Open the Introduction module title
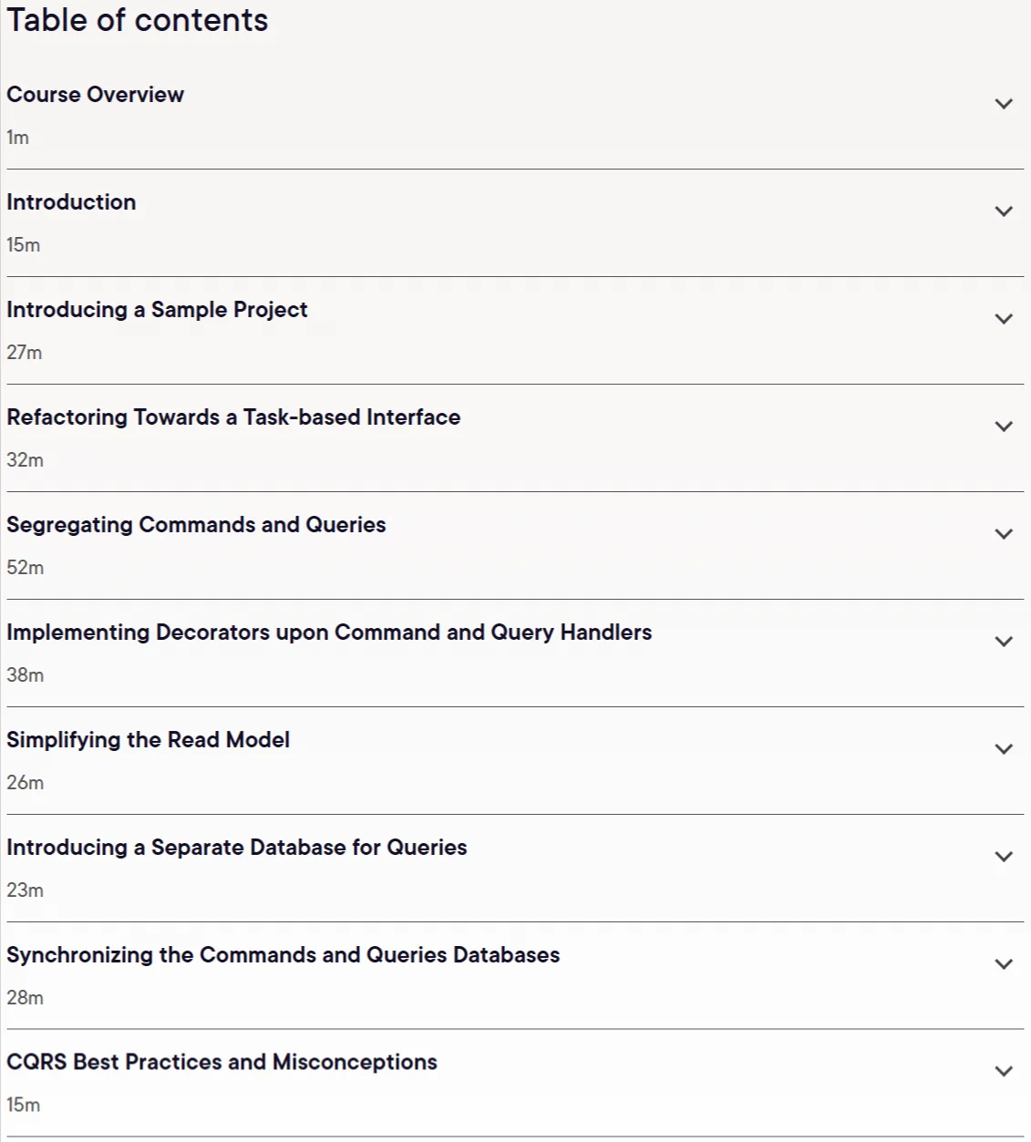 click(x=71, y=202)
